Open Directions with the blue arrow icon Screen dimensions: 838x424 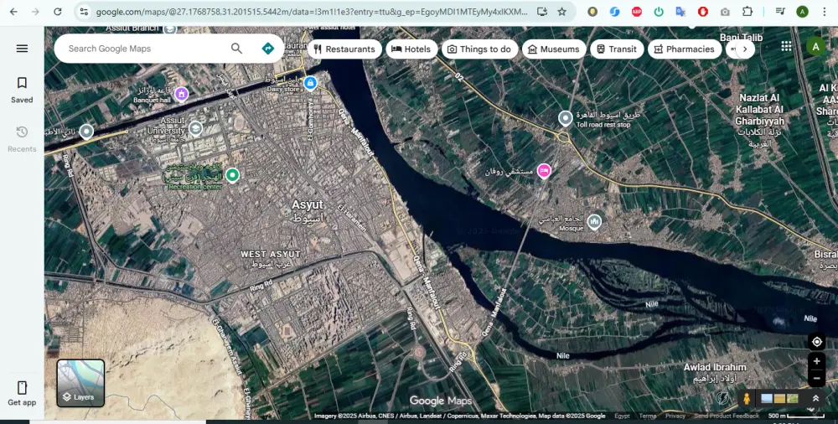coord(268,49)
